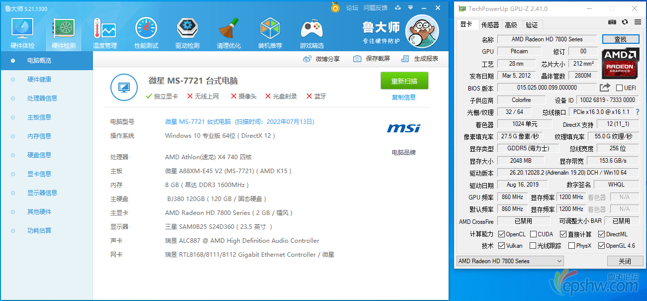This screenshot has width=647, height=301.
Task: Select 显示器信息 in the sidebar
Action: coord(47,193)
